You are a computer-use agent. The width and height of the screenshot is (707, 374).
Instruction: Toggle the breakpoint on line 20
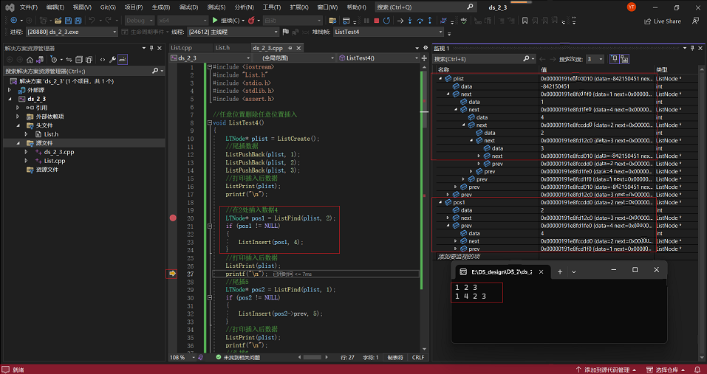[173, 218]
